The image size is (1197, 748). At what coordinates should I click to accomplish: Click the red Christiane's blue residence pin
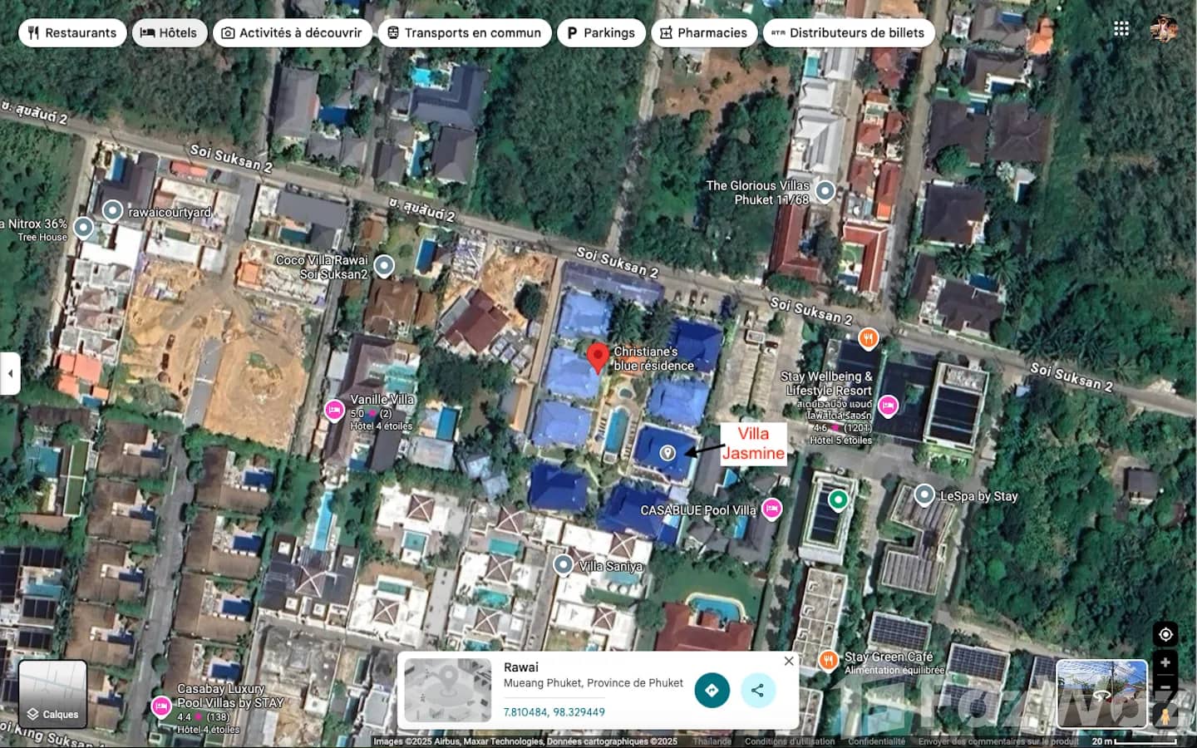597,357
